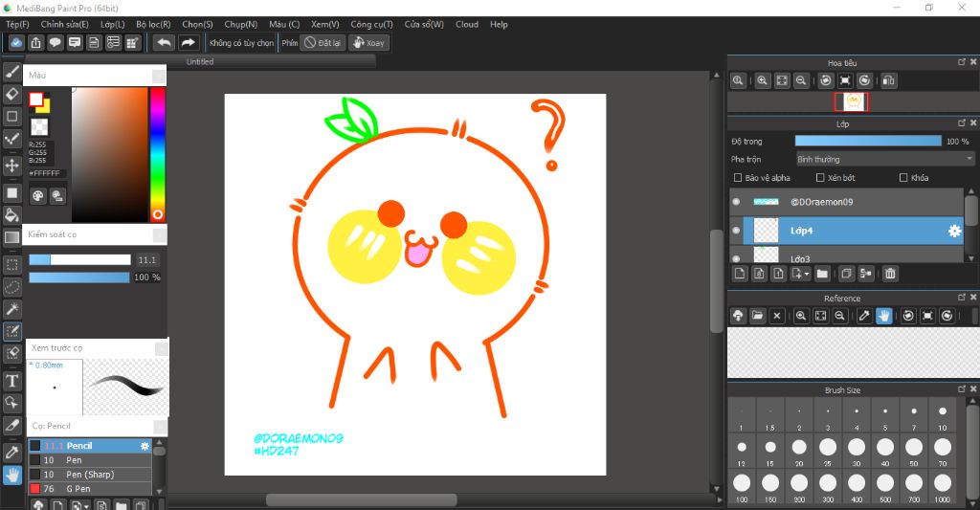The width and height of the screenshot is (980, 510).
Task: Hide the @DOraemon09 layer
Action: coord(736,202)
